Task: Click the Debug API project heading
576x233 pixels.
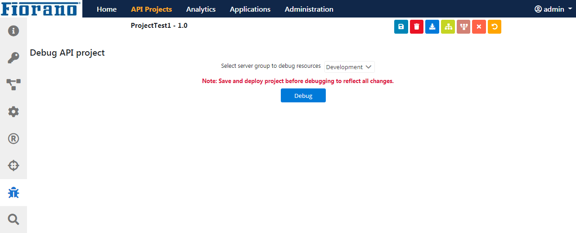Action: [67, 53]
